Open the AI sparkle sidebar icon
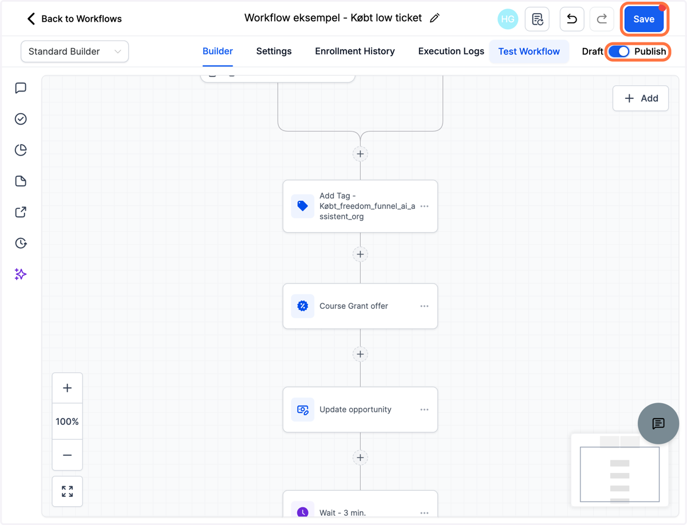The height and width of the screenshot is (525, 687). 21,275
